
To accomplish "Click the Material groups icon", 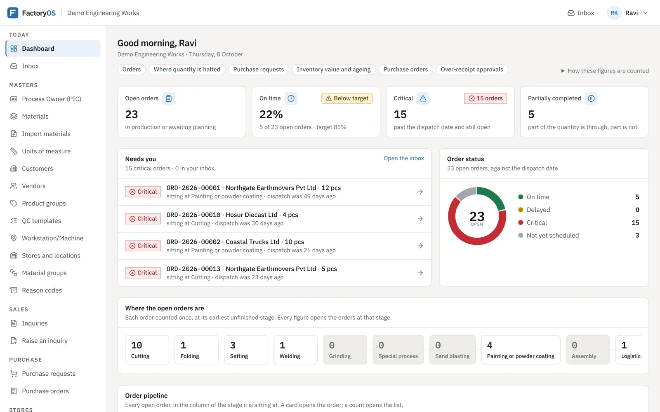I will pyautogui.click(x=14, y=273).
